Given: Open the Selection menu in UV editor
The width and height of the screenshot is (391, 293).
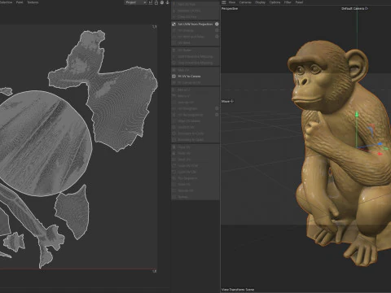Looking at the screenshot, I should click(6, 2).
